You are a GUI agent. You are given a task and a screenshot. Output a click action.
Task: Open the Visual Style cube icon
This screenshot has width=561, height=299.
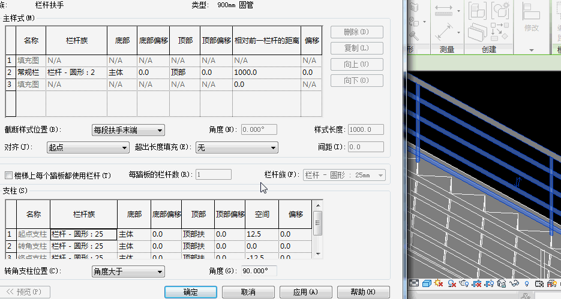pyautogui.click(x=427, y=283)
